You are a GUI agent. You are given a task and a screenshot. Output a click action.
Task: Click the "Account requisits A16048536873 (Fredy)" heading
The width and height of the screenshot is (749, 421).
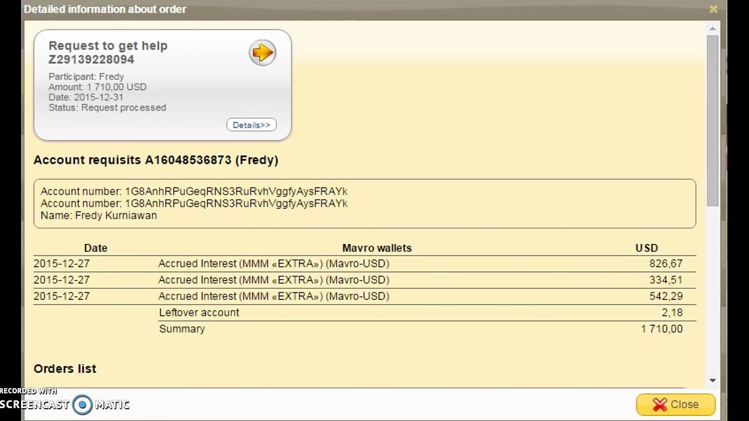pos(156,160)
